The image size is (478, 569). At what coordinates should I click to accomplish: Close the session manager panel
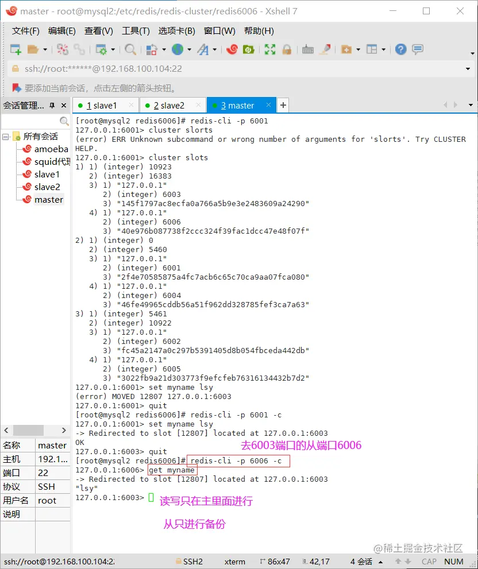[64, 105]
